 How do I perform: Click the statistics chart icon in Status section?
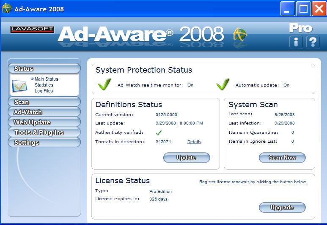pyautogui.click(x=19, y=86)
